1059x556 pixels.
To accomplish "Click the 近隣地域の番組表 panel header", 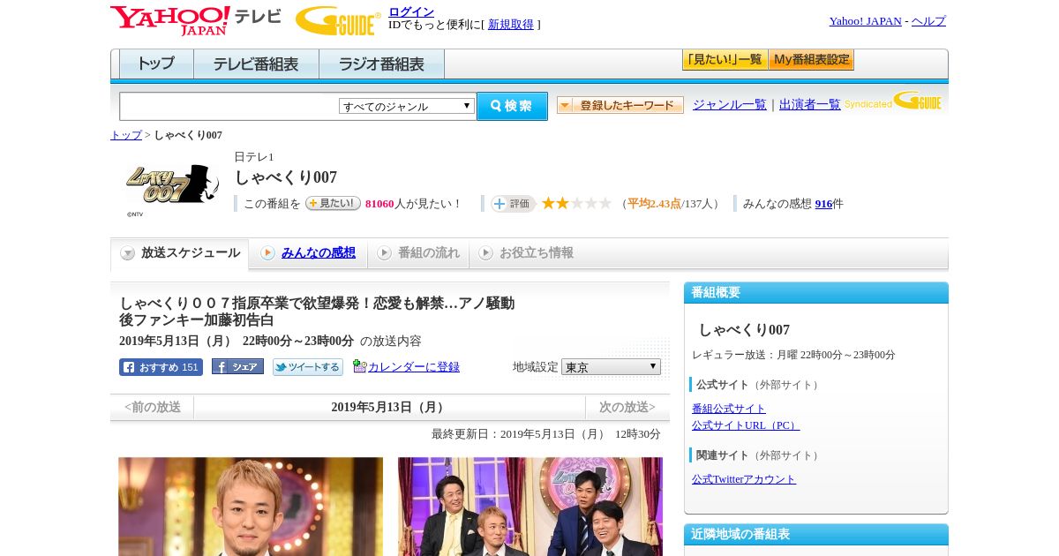I will point(816,535).
